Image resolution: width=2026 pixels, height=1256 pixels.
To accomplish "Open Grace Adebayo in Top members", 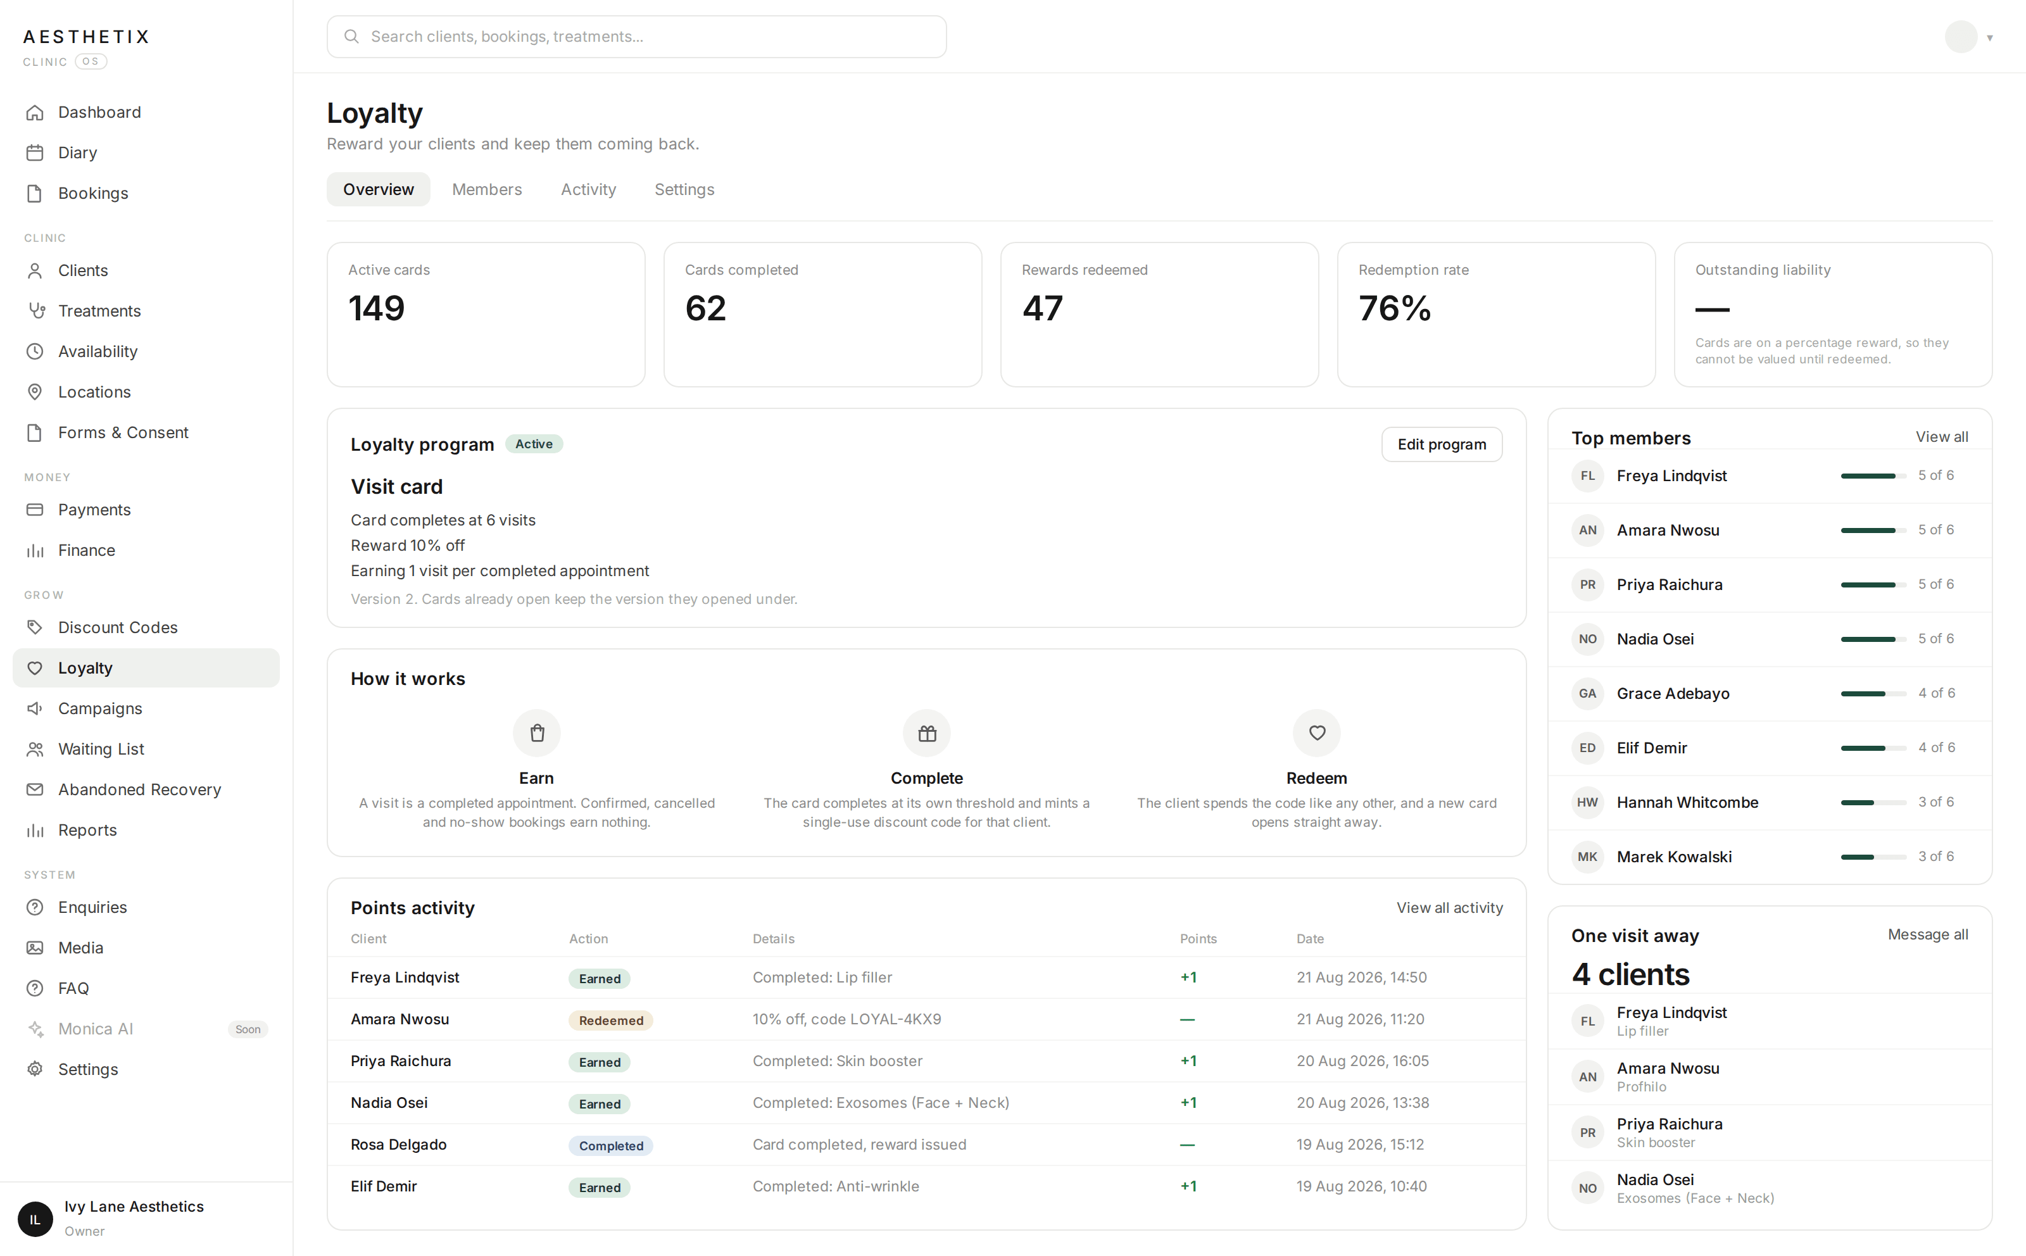I will coord(1770,694).
